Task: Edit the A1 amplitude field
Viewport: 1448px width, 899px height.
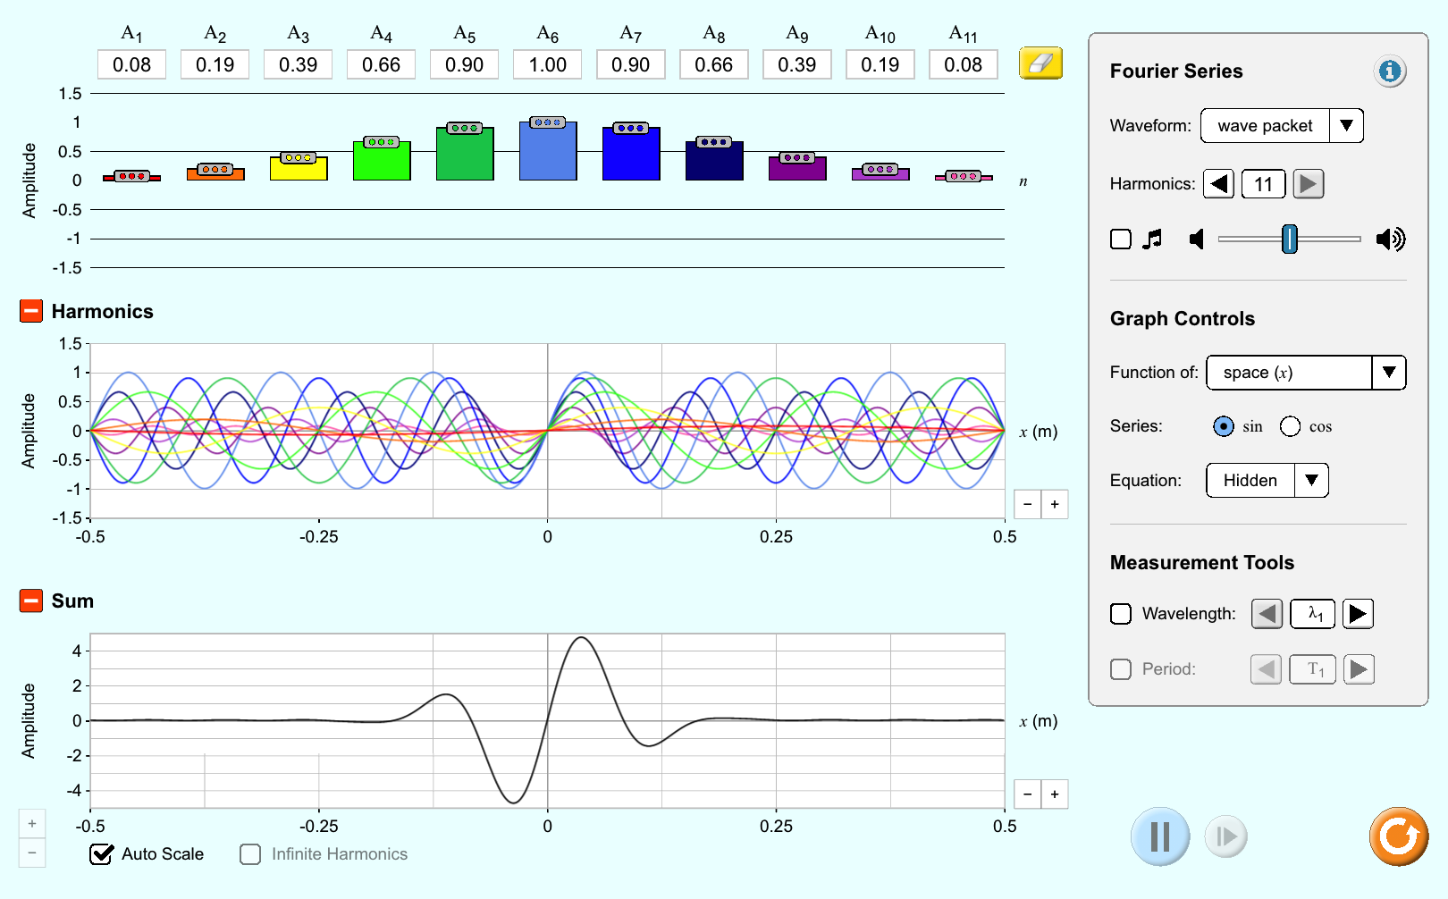Action: tap(131, 65)
